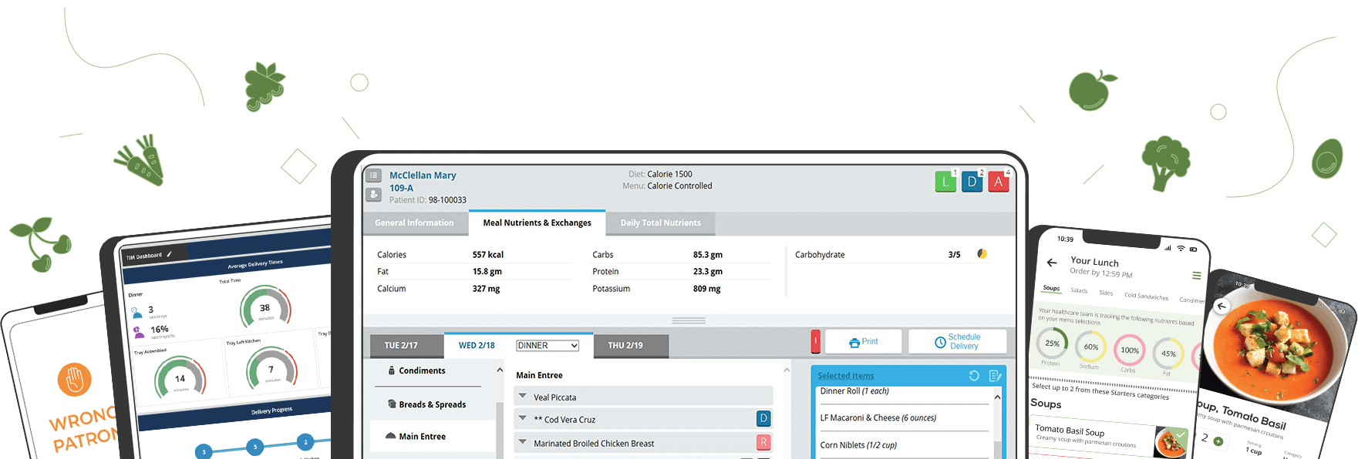Select the Cold Sandwiches tab on phone
This screenshot has height=459, width=1358.
[x=1146, y=296]
